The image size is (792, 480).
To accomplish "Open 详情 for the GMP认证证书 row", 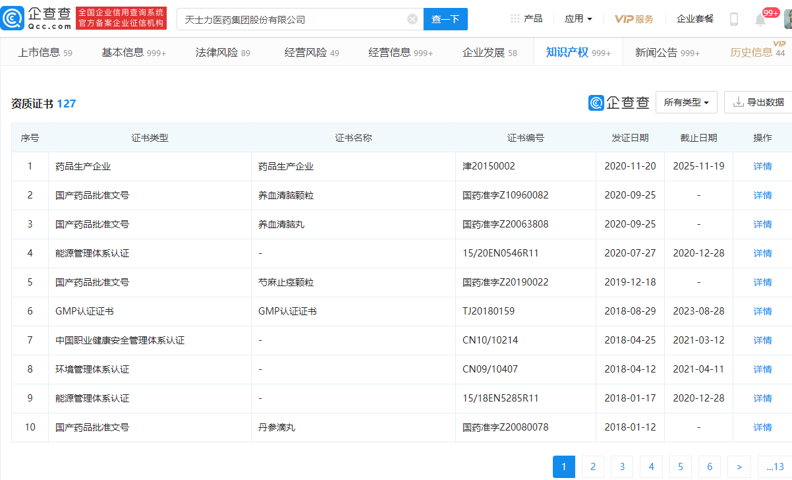I will [x=762, y=311].
